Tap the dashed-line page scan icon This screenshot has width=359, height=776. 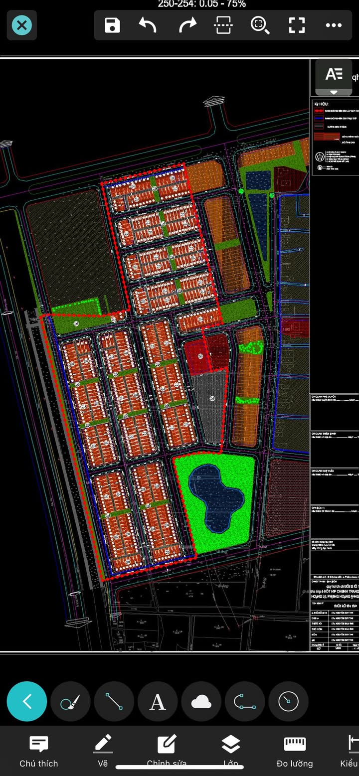click(x=223, y=25)
